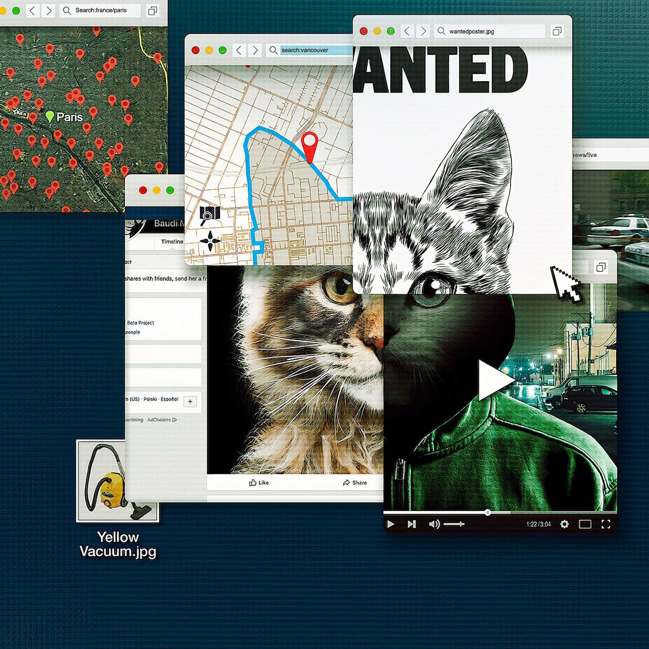Expand the AdChoices disclosure arrow

[x=173, y=419]
